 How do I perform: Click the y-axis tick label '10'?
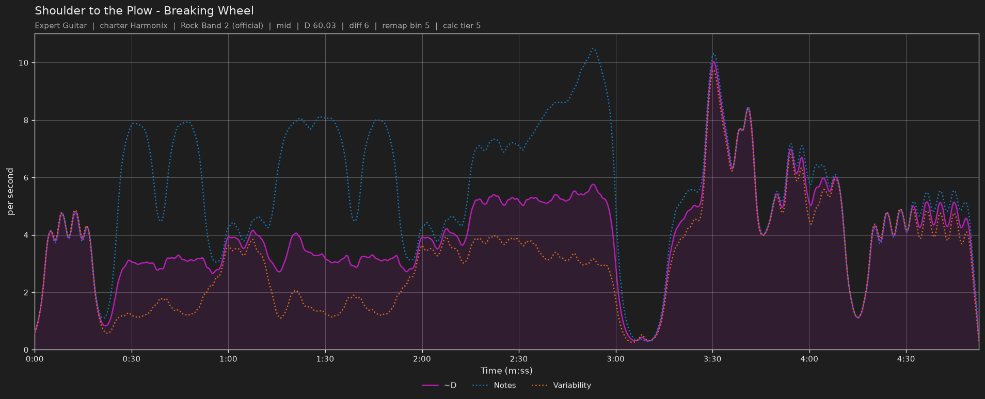(24, 63)
